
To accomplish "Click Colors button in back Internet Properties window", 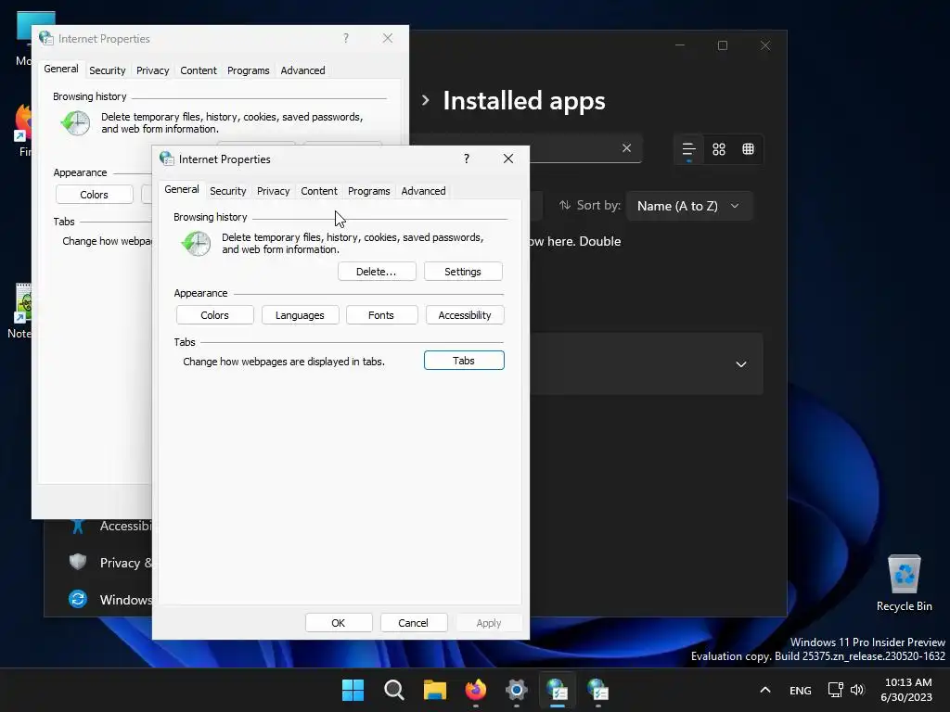I will tap(94, 195).
